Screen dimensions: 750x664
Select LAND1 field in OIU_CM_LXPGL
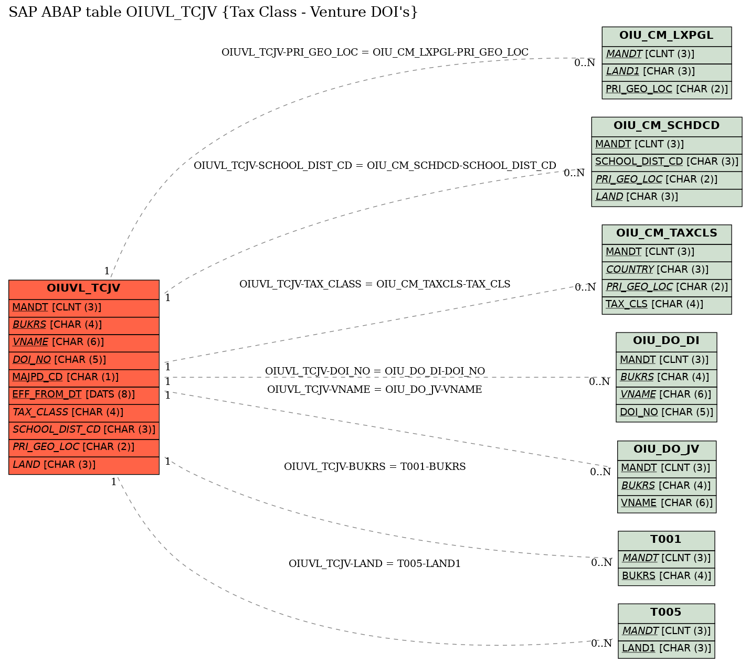[667, 72]
